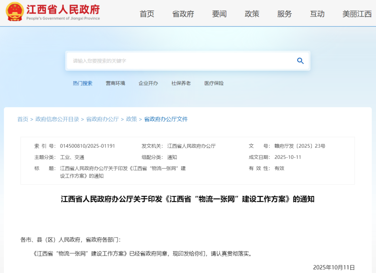Open 省政府办公厅 breadcrumb link

[102, 119]
